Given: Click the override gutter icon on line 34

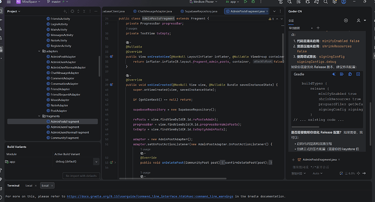Looking at the screenshot, I should tap(111, 57).
